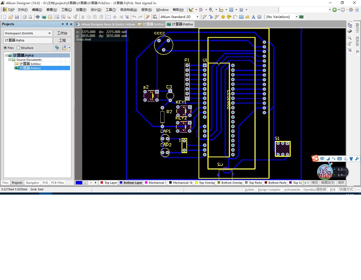Select the Bottom Layer tab
This screenshot has height=280, width=361.
point(131,183)
